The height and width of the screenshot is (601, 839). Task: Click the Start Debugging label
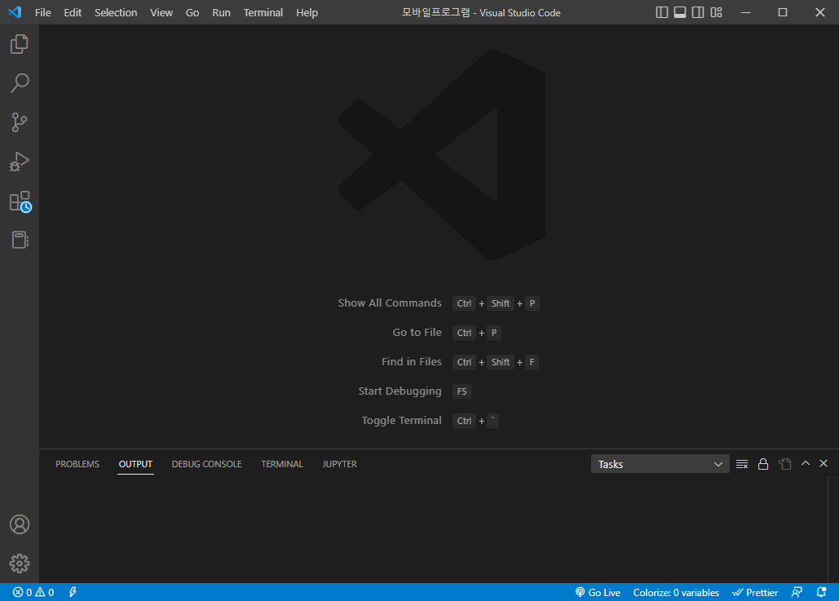pyautogui.click(x=400, y=391)
